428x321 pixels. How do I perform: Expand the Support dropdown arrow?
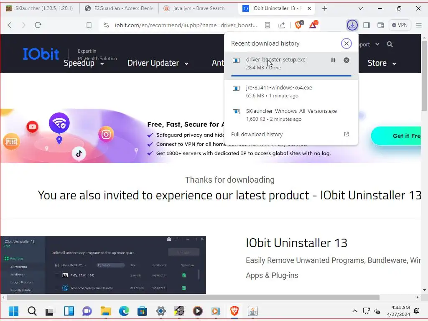tap(377, 44)
